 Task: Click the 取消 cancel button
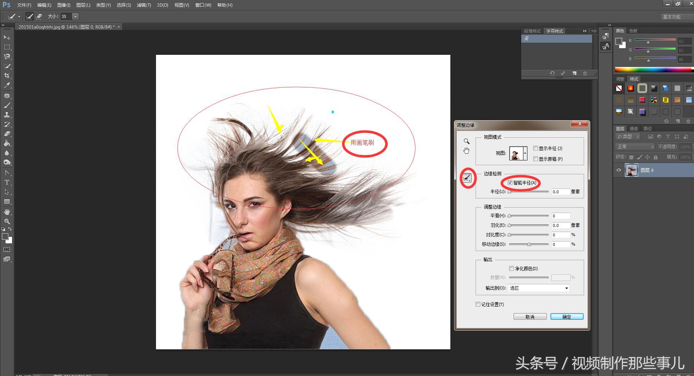coord(530,317)
